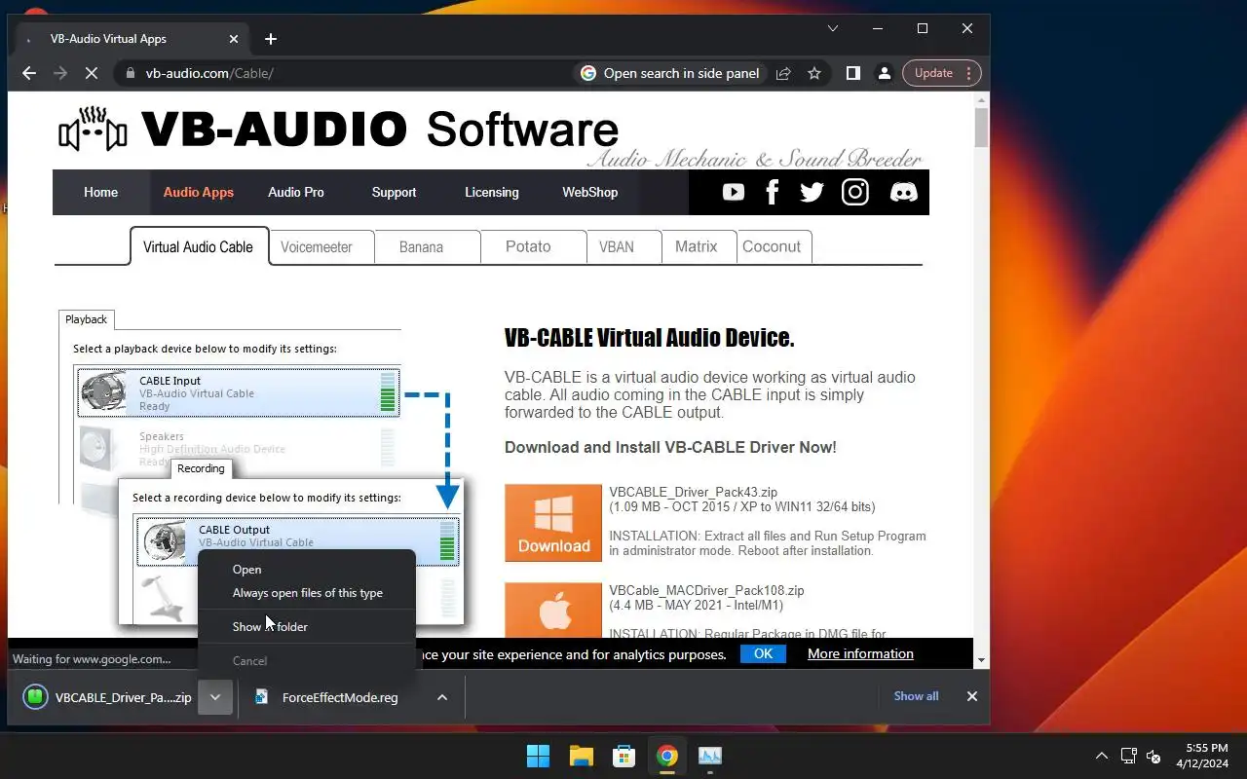Viewport: 1247px width, 779px height.
Task: Click the VBCABLE_Driver zip download item
Action: (x=108, y=697)
